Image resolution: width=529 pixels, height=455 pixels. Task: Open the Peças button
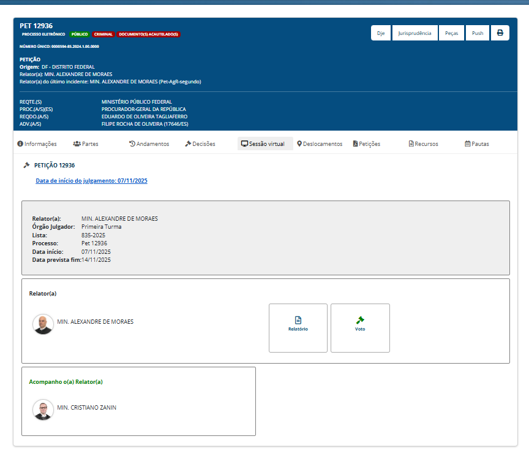pyautogui.click(x=451, y=32)
